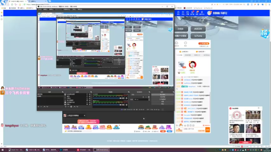This screenshot has width=271, height=152.
Task: Mute the first audio mixer channel speaker
Action: tap(123, 98)
